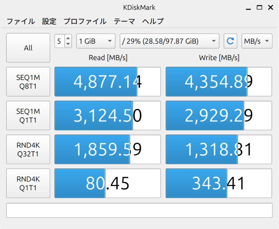Image resolution: width=279 pixels, height=229 pixels.
Task: Click the Read [MB/s] column header
Action: point(108,58)
